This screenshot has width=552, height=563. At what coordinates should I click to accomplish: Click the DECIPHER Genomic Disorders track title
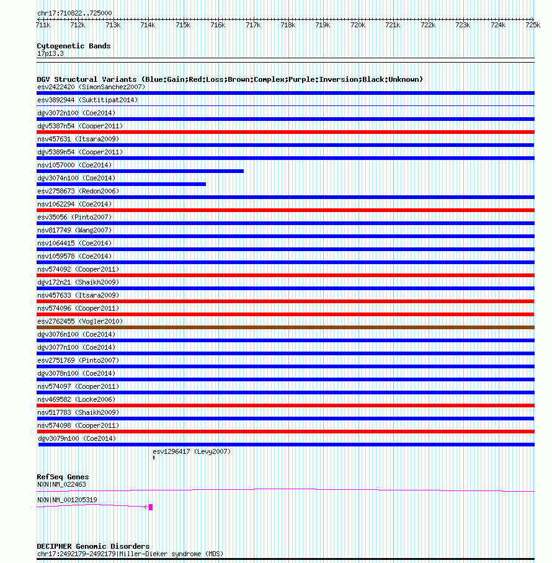[93, 546]
